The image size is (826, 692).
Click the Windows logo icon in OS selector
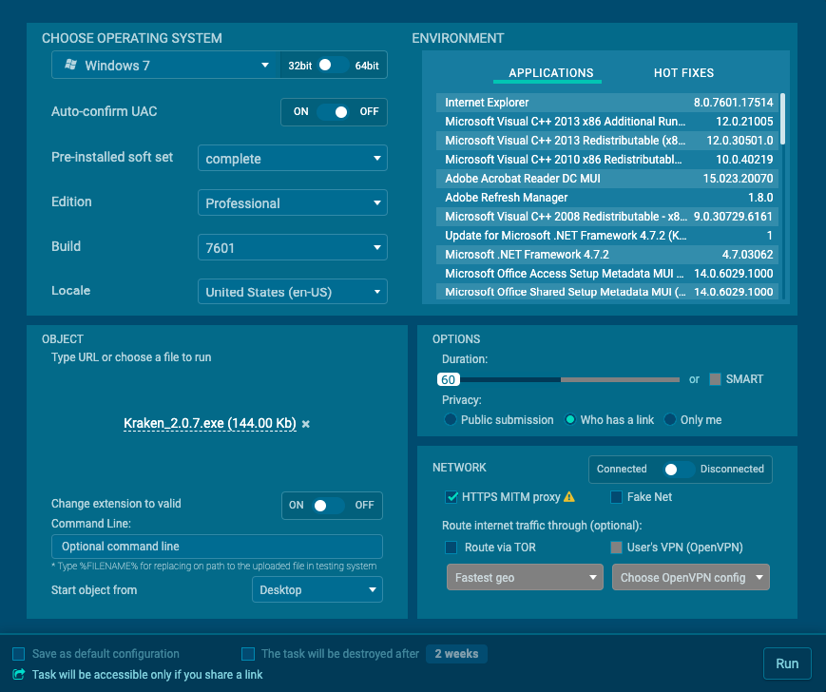click(x=70, y=65)
